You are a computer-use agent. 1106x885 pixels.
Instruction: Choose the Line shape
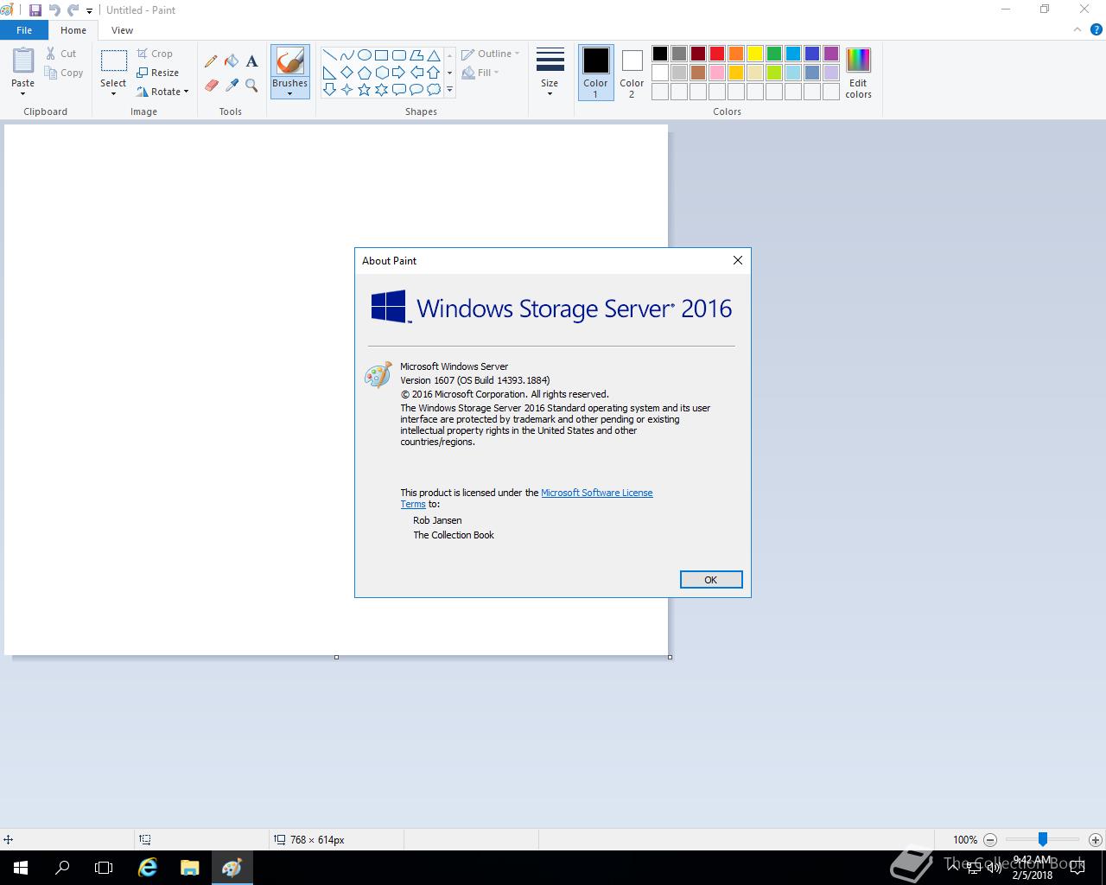pos(329,55)
